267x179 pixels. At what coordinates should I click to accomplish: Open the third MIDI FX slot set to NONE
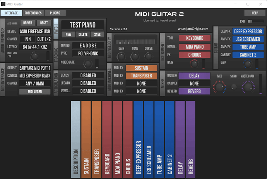coord(142,84)
